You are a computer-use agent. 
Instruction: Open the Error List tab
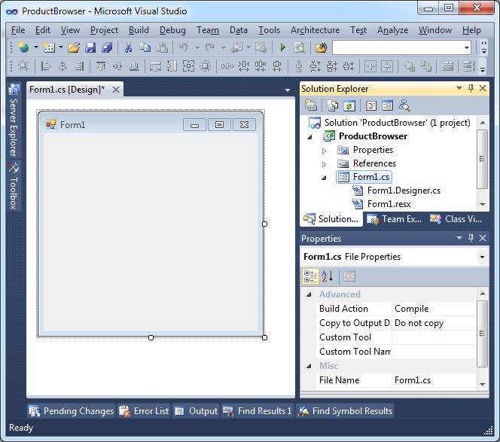coord(144,411)
